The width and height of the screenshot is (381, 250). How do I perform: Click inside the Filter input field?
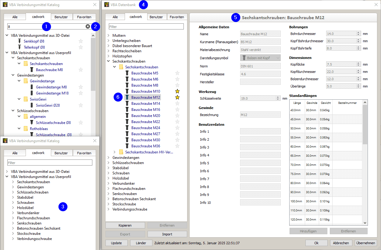click(x=146, y=26)
